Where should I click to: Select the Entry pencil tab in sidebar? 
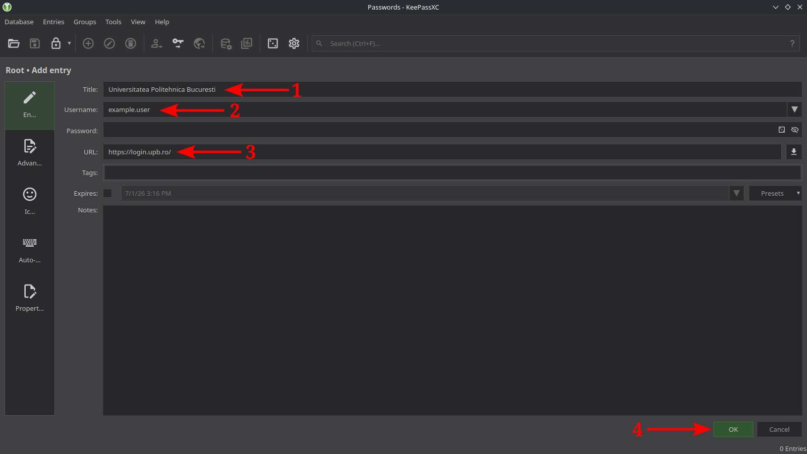click(x=30, y=105)
